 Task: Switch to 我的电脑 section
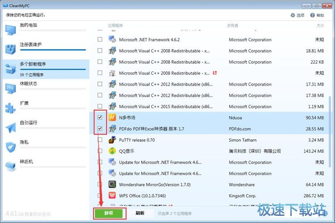(46, 30)
